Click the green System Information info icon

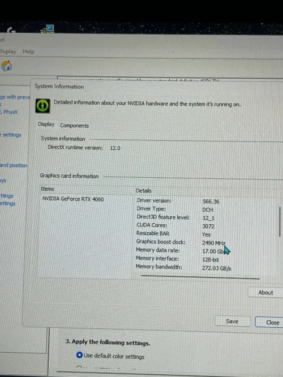click(x=43, y=106)
